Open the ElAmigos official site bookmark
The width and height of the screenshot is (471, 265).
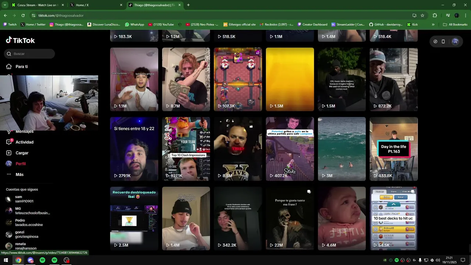coord(239,25)
